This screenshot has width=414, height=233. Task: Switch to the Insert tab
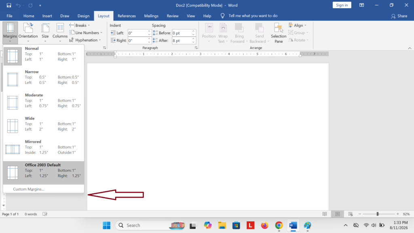(x=47, y=16)
